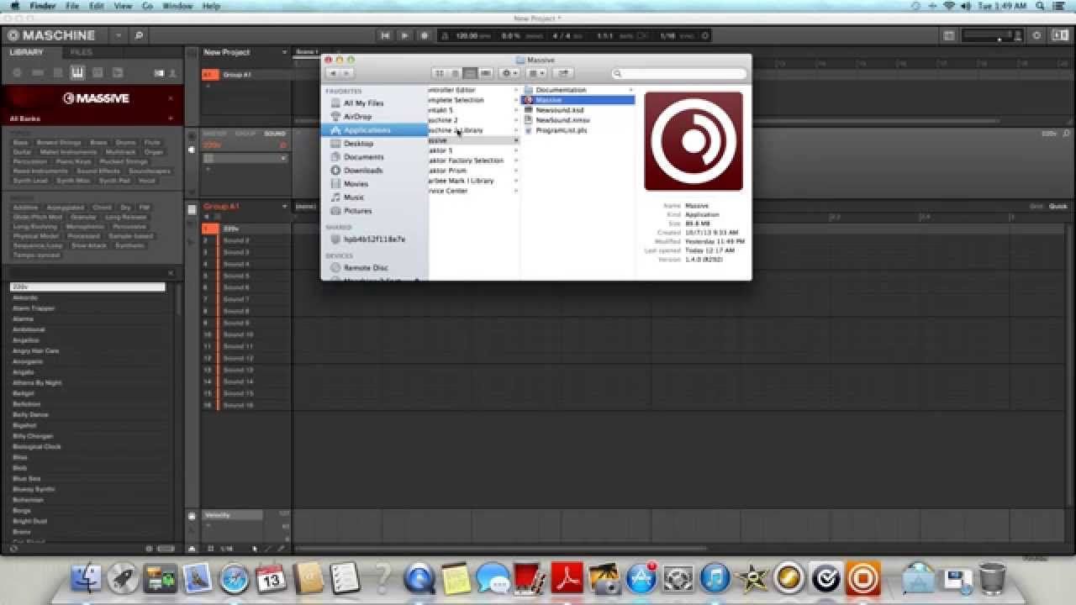Select the Samples type icon in Library browser

pos(118,73)
